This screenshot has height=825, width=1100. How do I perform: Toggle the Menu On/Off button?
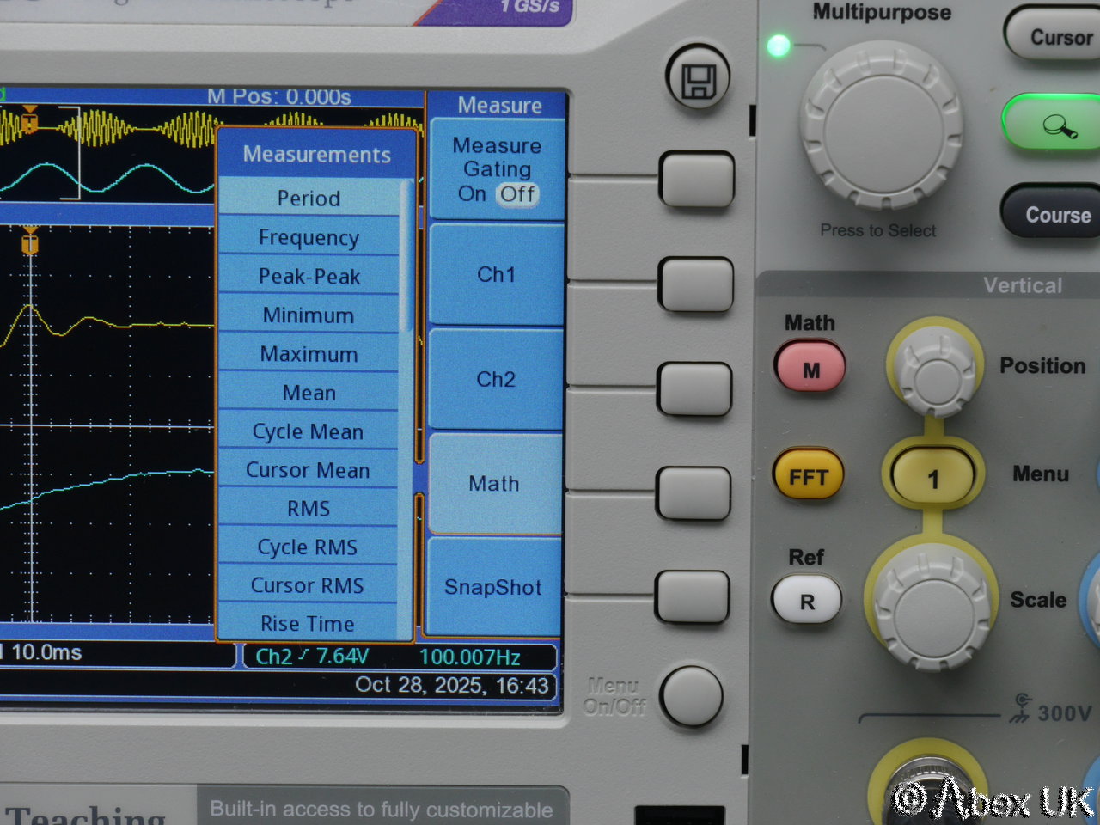(693, 695)
